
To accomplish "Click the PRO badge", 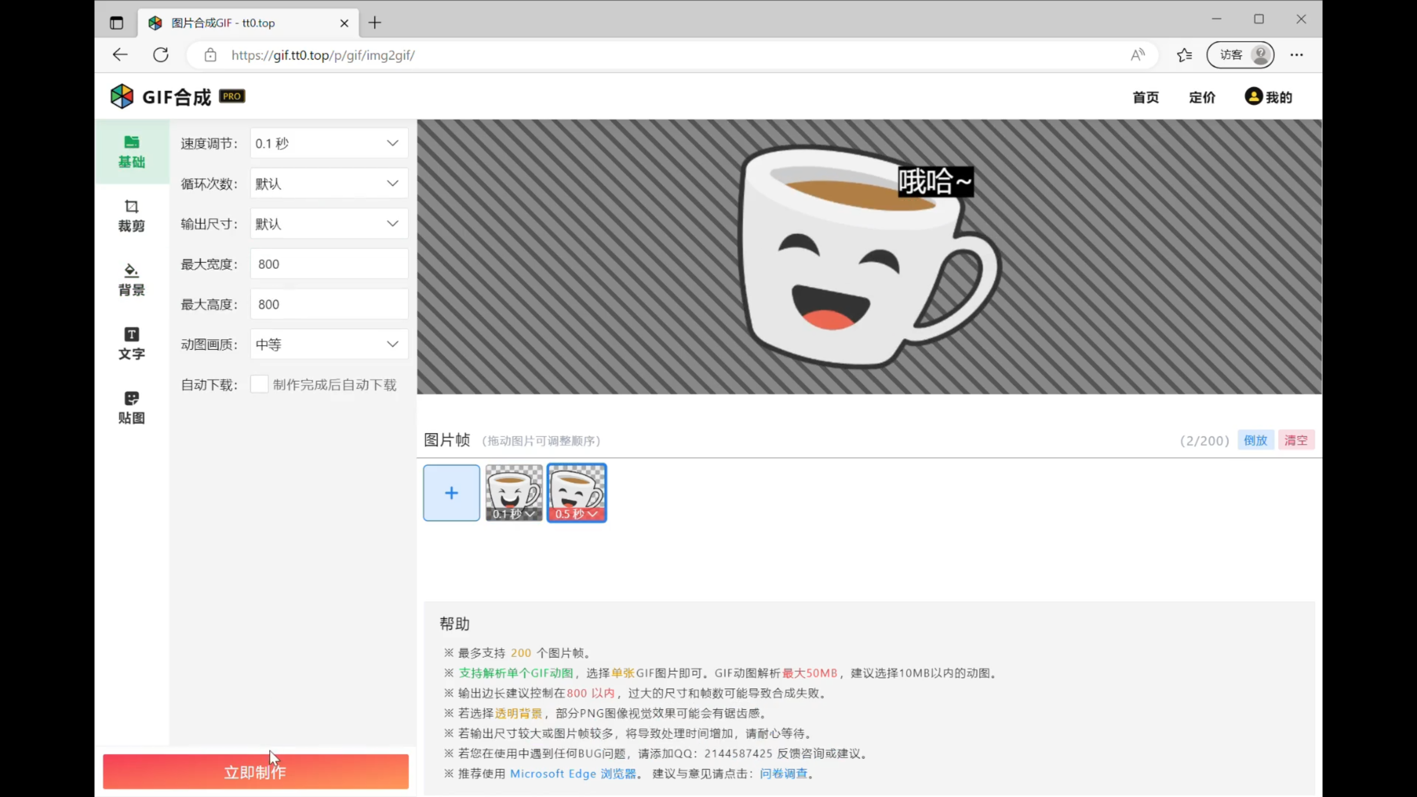I will click(232, 96).
